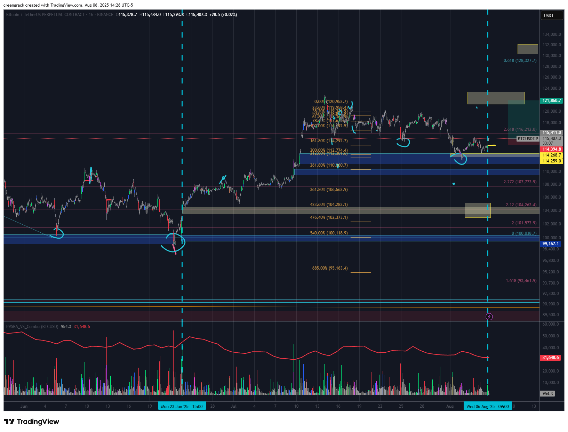Viewport: 568px width, 432px height.
Task: Click the lightning bolt event icon
Action: pos(489,317)
